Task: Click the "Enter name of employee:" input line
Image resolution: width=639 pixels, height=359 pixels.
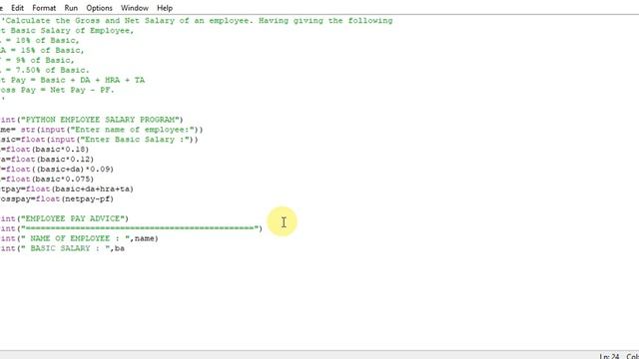Action: coord(102,130)
